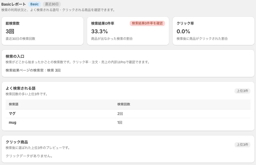Click the 上位3件 badge in クリック商品
Viewport: 256px width, 165px height.
pos(242,145)
